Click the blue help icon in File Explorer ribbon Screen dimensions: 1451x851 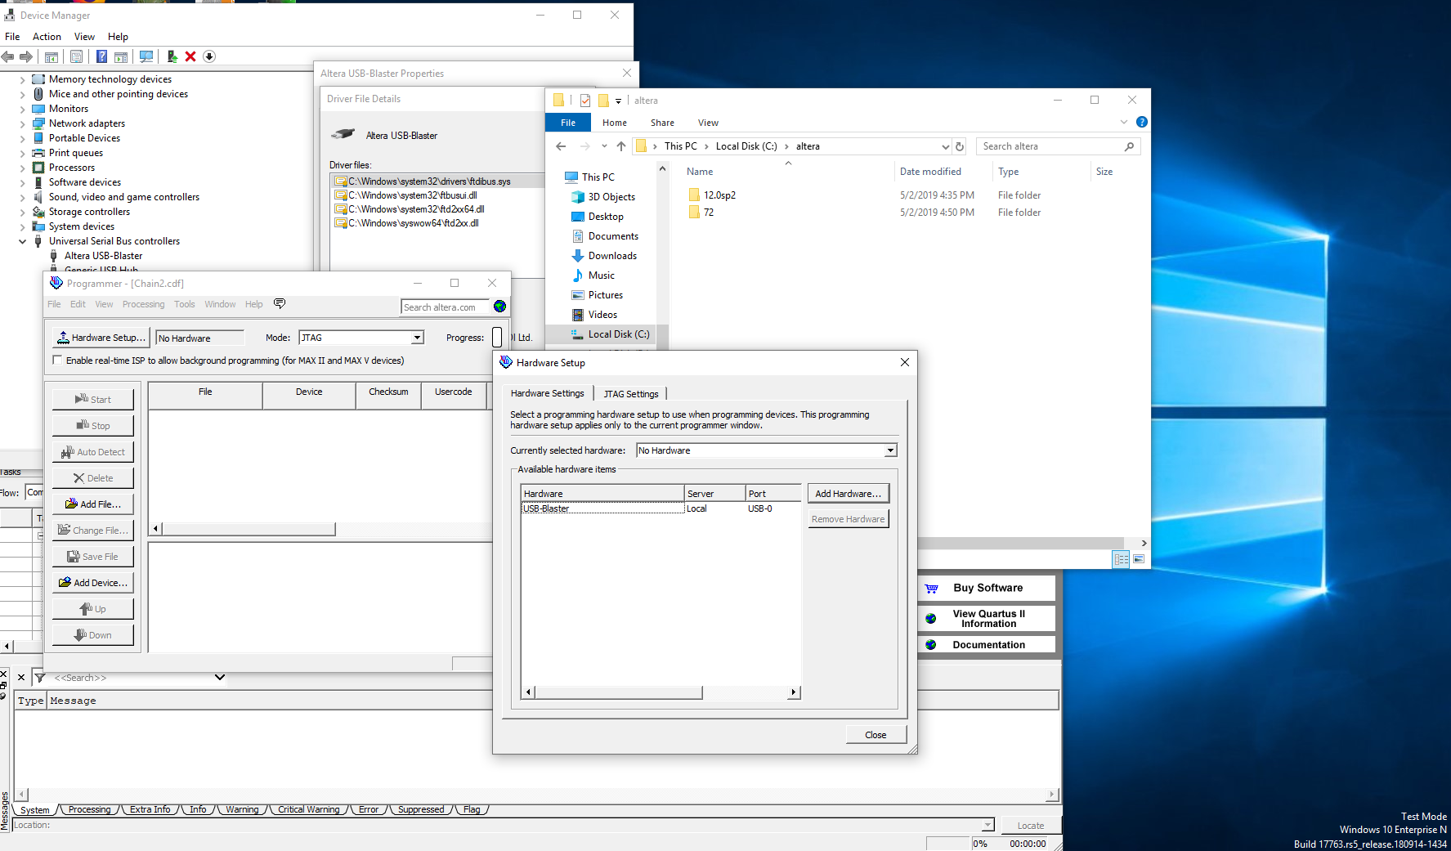tap(1142, 122)
